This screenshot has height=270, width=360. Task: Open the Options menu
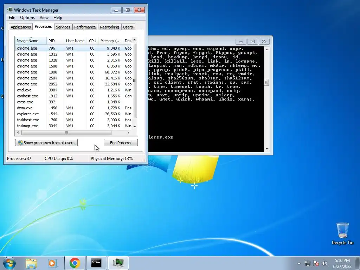click(27, 18)
